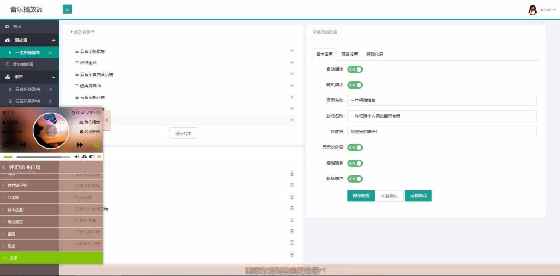Toggle the 飘动音符 switch

click(x=355, y=179)
